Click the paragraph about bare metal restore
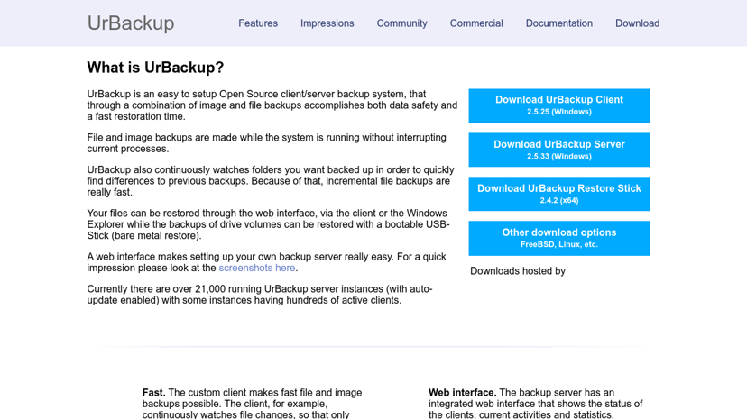Image resolution: width=747 pixels, height=419 pixels. [x=268, y=224]
